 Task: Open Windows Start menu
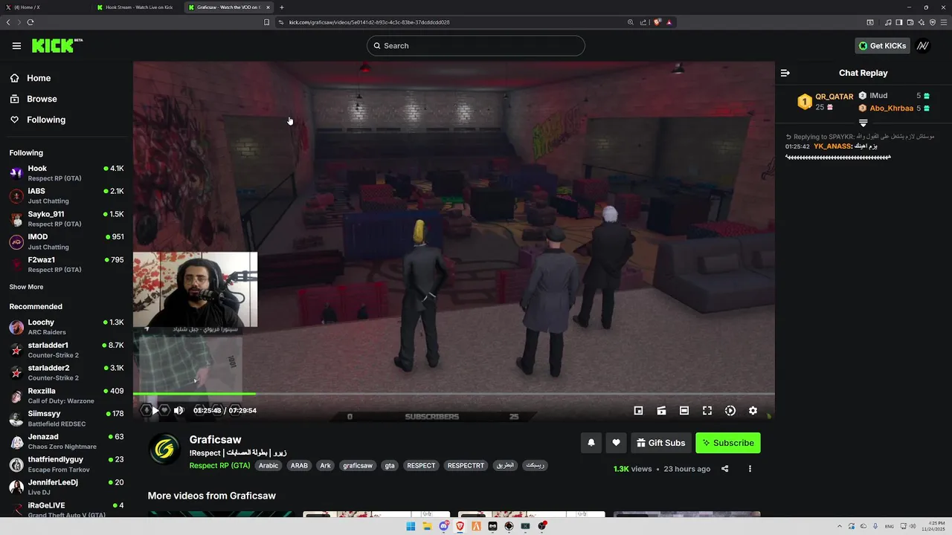tap(411, 526)
